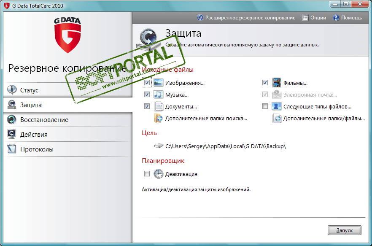Click the G Data shield icon in title bar
The width and height of the screenshot is (372, 246).
coord(7,6)
